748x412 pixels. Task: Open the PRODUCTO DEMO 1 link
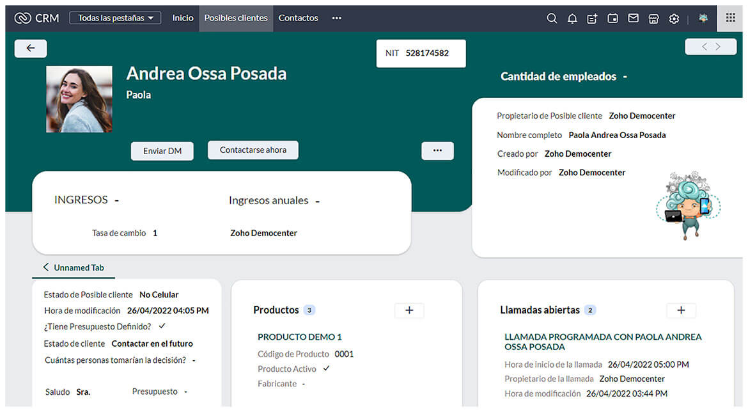[x=299, y=337]
